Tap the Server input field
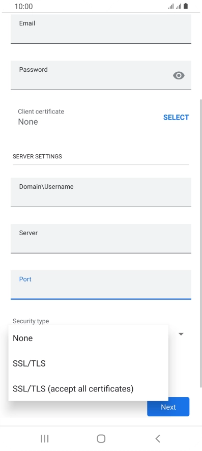This screenshot has width=202, height=451. [x=101, y=238]
